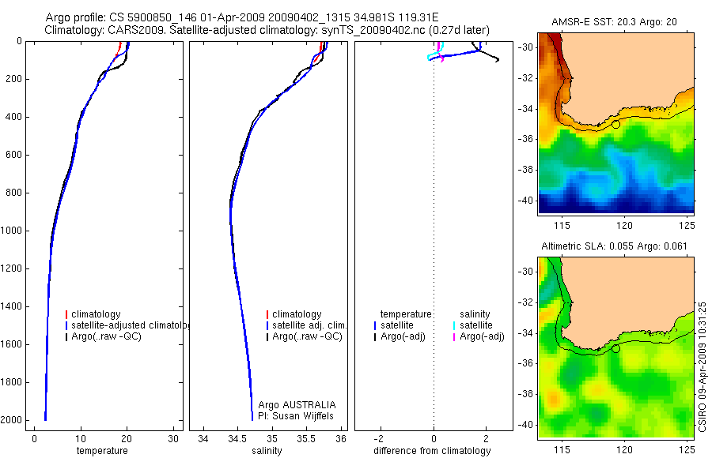Viewport: 712px width, 458px height.
Task: Click latitude tick '-36' on SLA map
Action: (525, 363)
